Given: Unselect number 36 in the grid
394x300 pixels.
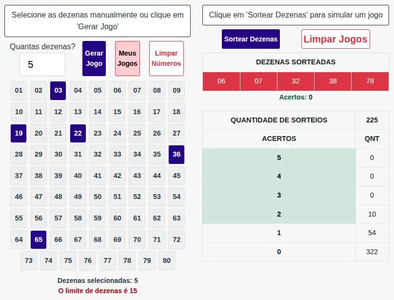Looking at the screenshot, I should point(177,154).
